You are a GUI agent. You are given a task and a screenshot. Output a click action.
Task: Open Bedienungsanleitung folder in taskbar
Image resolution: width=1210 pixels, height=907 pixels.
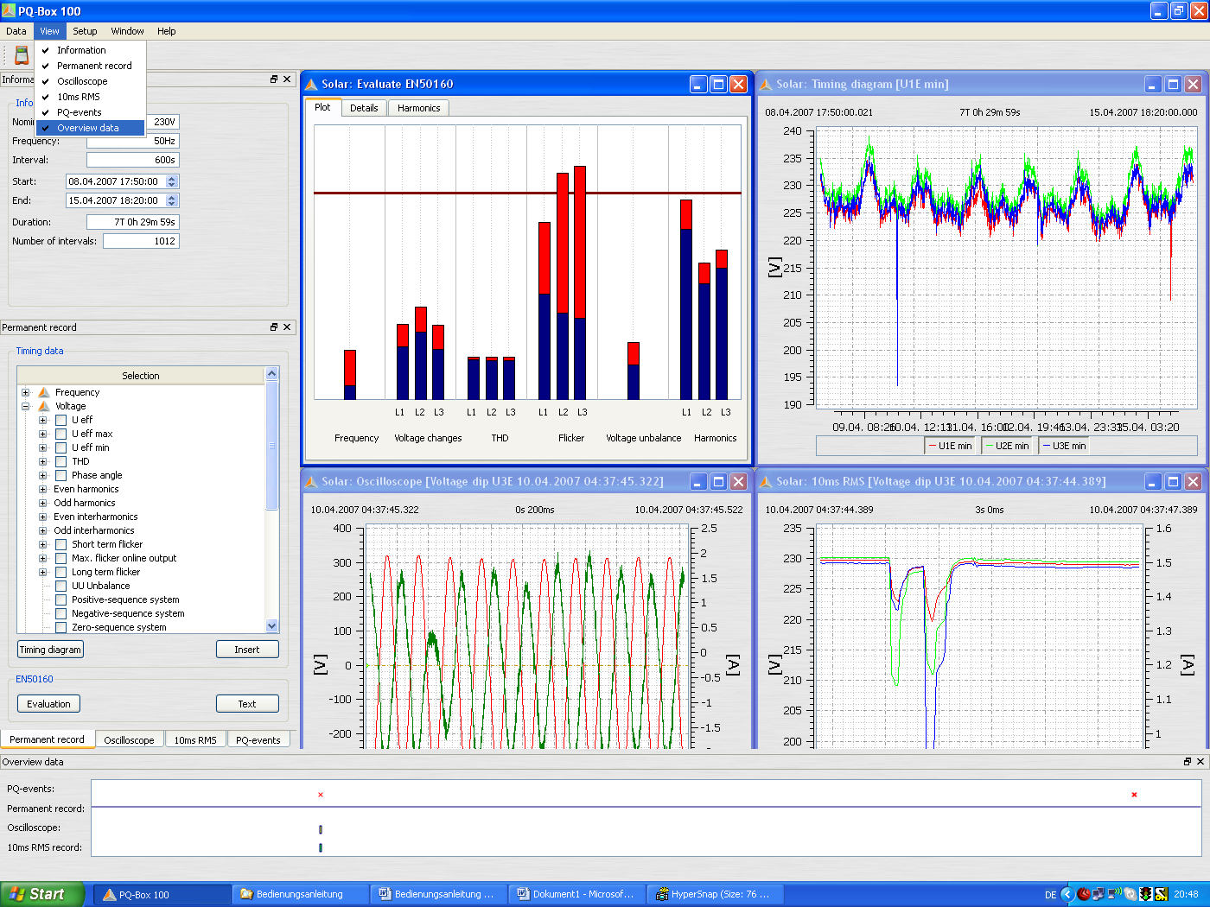coord(299,894)
